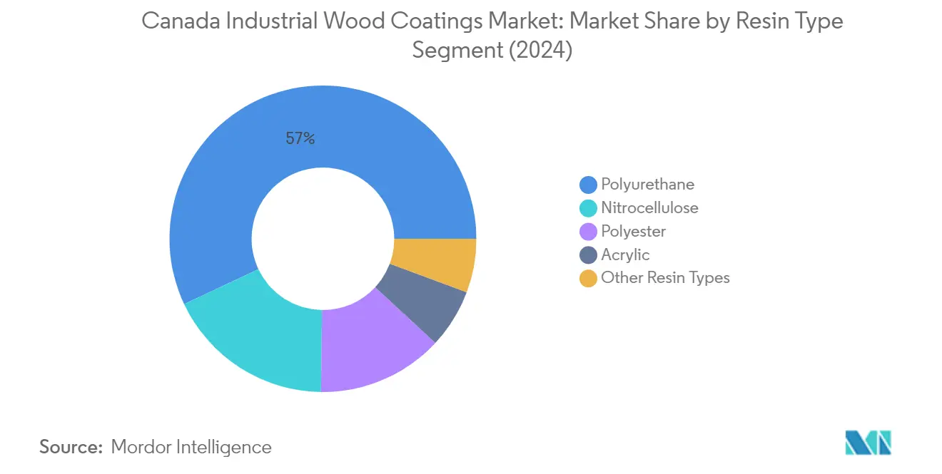Click the Mordor Intelligence source text
942x474 pixels.
coord(191,447)
